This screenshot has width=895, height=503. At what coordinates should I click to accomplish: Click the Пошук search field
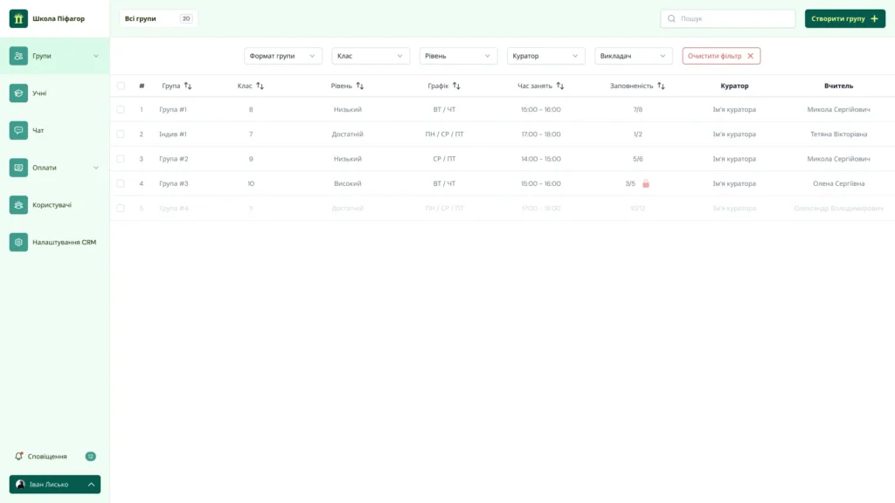pyautogui.click(x=728, y=19)
